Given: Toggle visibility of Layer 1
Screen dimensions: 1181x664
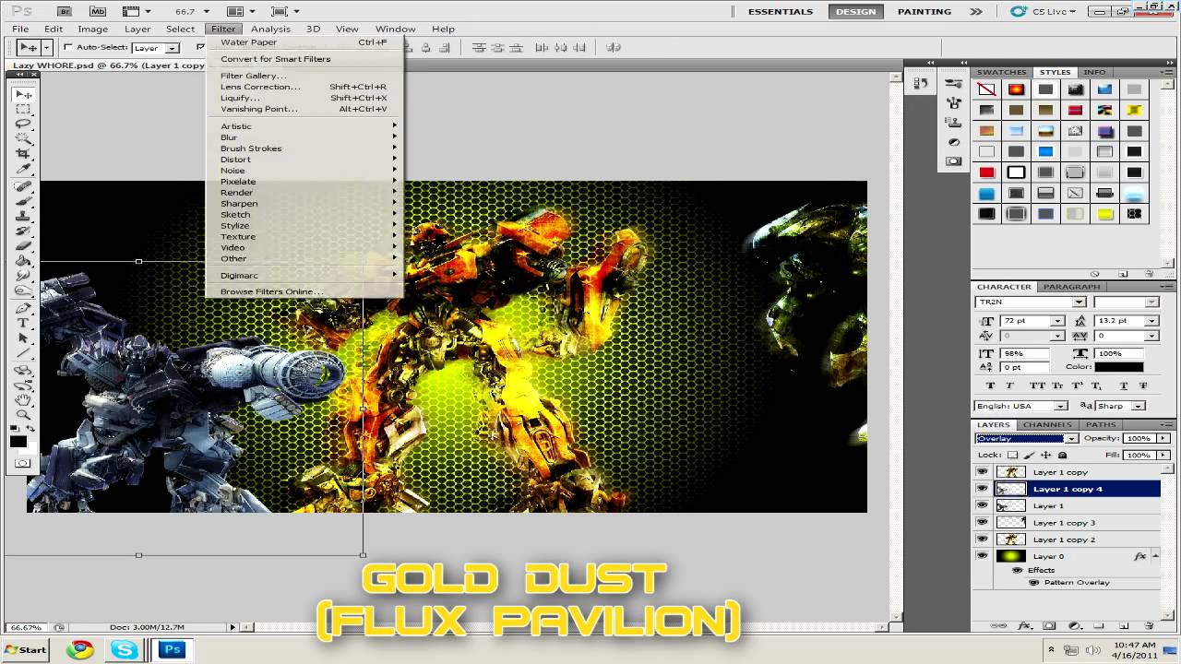Looking at the screenshot, I should pos(982,505).
